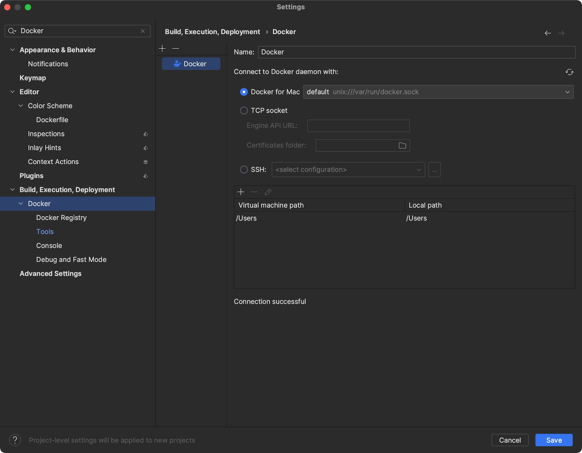Click the Inlay Hints project-level marker icon
This screenshot has height=453, width=582.
[x=145, y=148]
